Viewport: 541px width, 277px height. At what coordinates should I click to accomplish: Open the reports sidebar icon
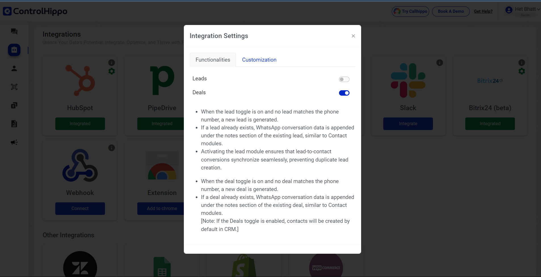(x=14, y=124)
